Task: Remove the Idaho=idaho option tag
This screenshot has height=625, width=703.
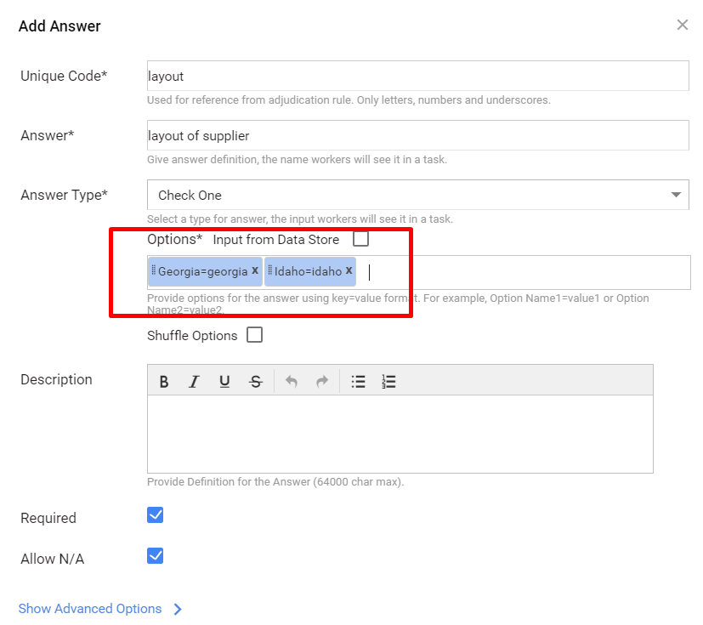Action: click(x=349, y=270)
